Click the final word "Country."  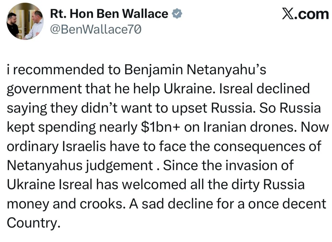click(33, 223)
